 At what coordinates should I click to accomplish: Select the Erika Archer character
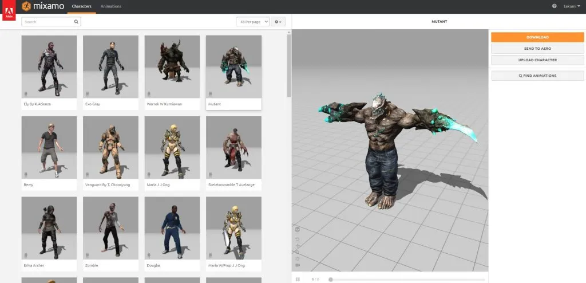(x=49, y=234)
